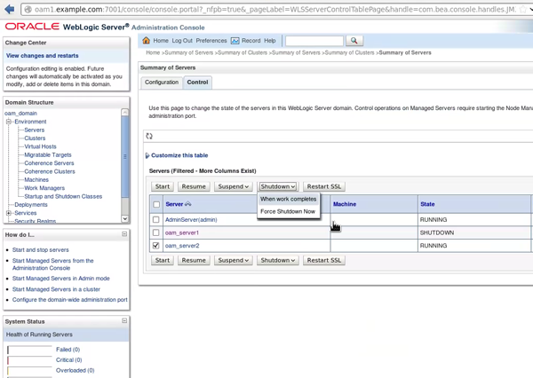Image resolution: width=533 pixels, height=378 pixels.
Task: Sort table by State column header
Action: [427, 204]
